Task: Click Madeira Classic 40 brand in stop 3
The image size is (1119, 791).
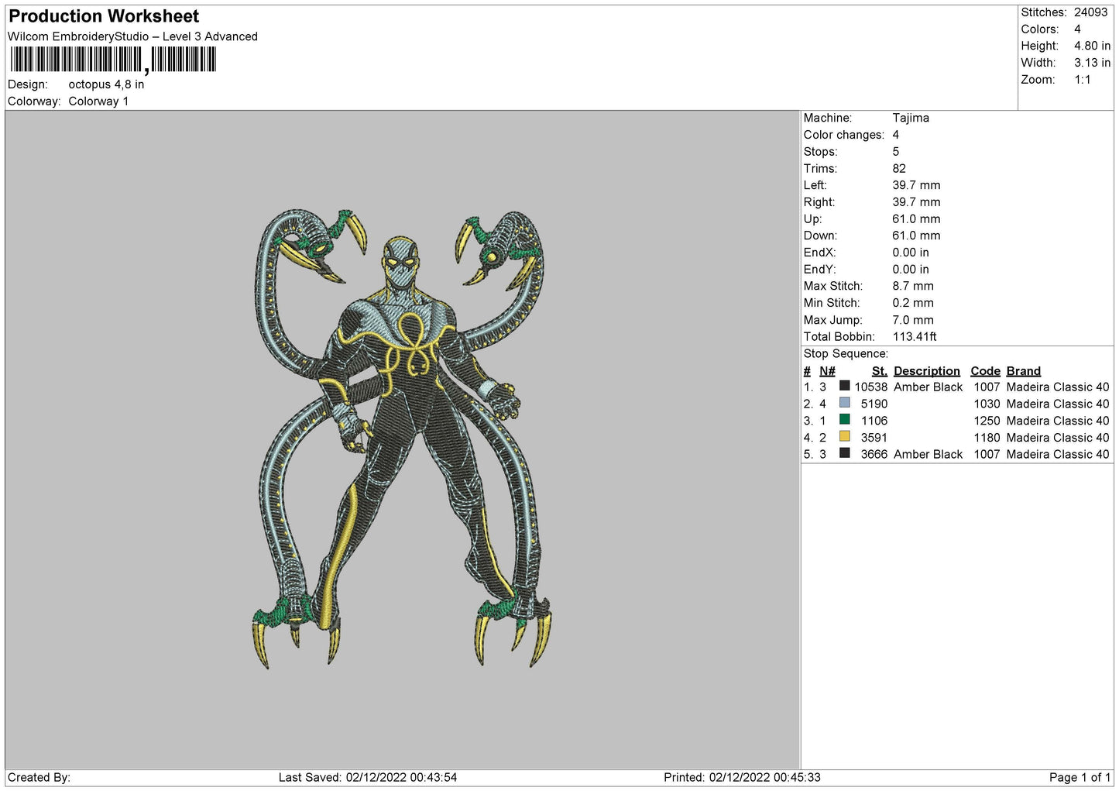Action: (1058, 421)
